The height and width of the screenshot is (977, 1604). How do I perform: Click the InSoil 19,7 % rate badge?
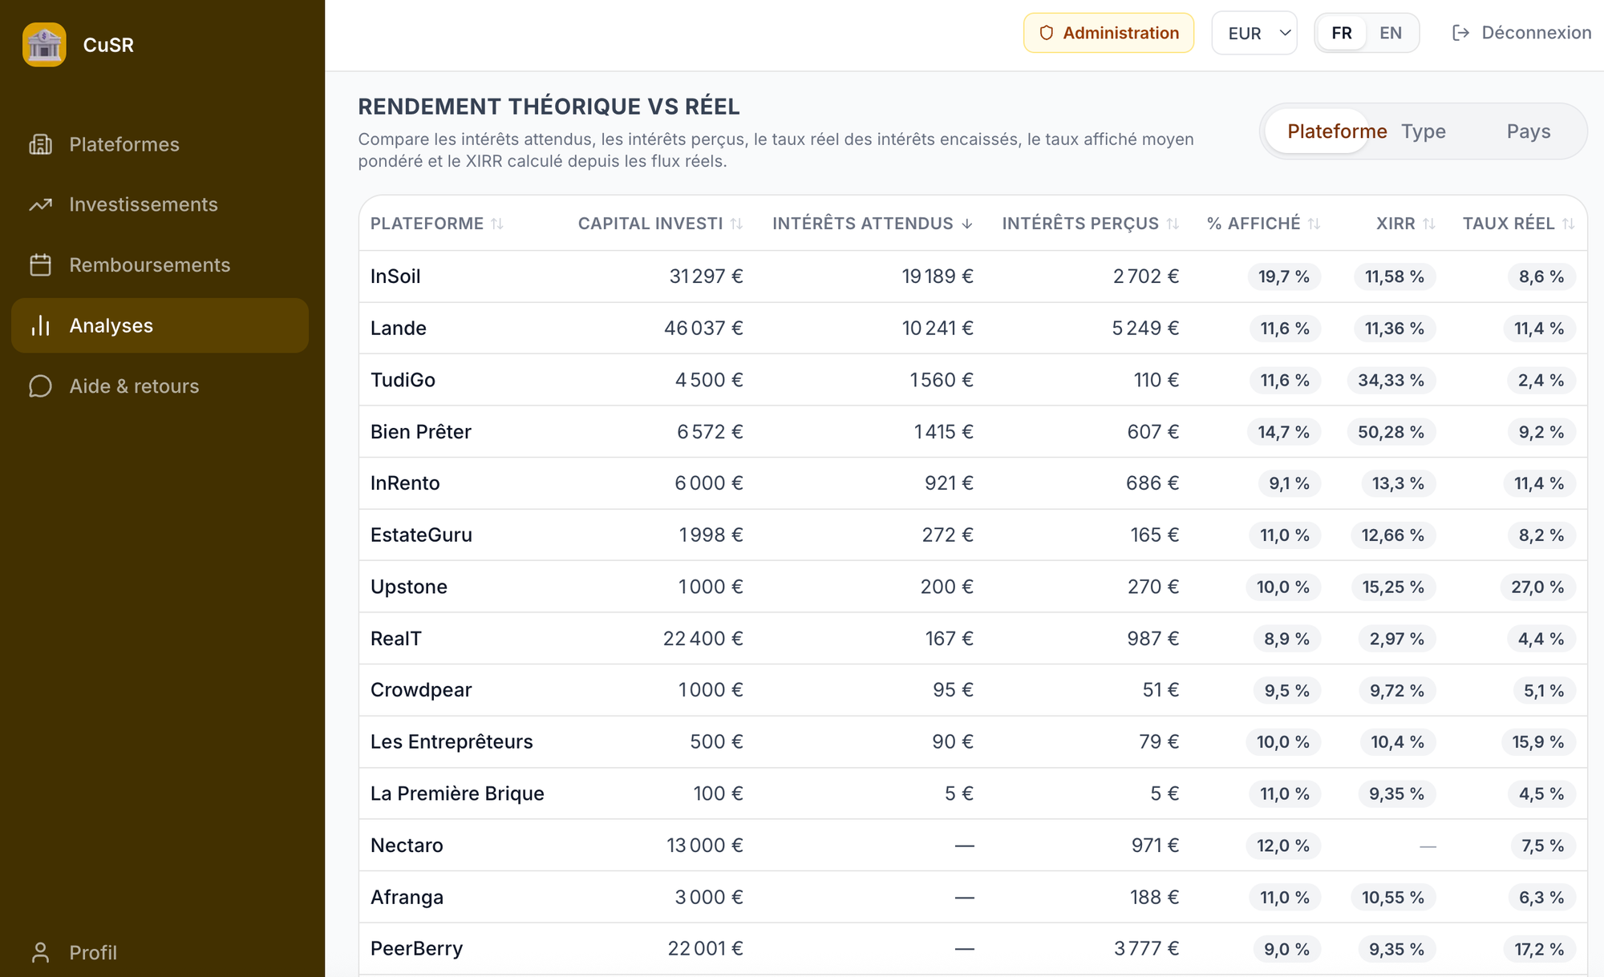(x=1283, y=277)
